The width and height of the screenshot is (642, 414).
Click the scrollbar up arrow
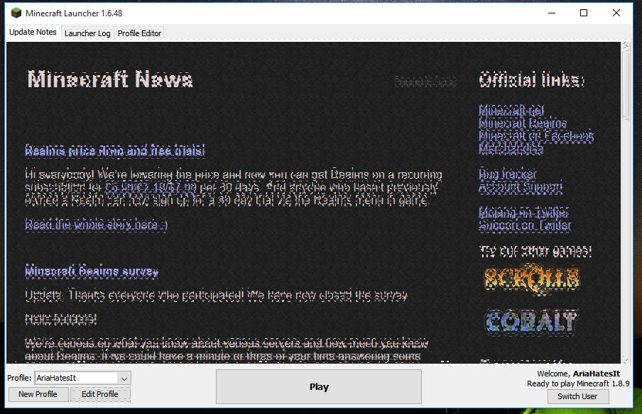click(626, 46)
